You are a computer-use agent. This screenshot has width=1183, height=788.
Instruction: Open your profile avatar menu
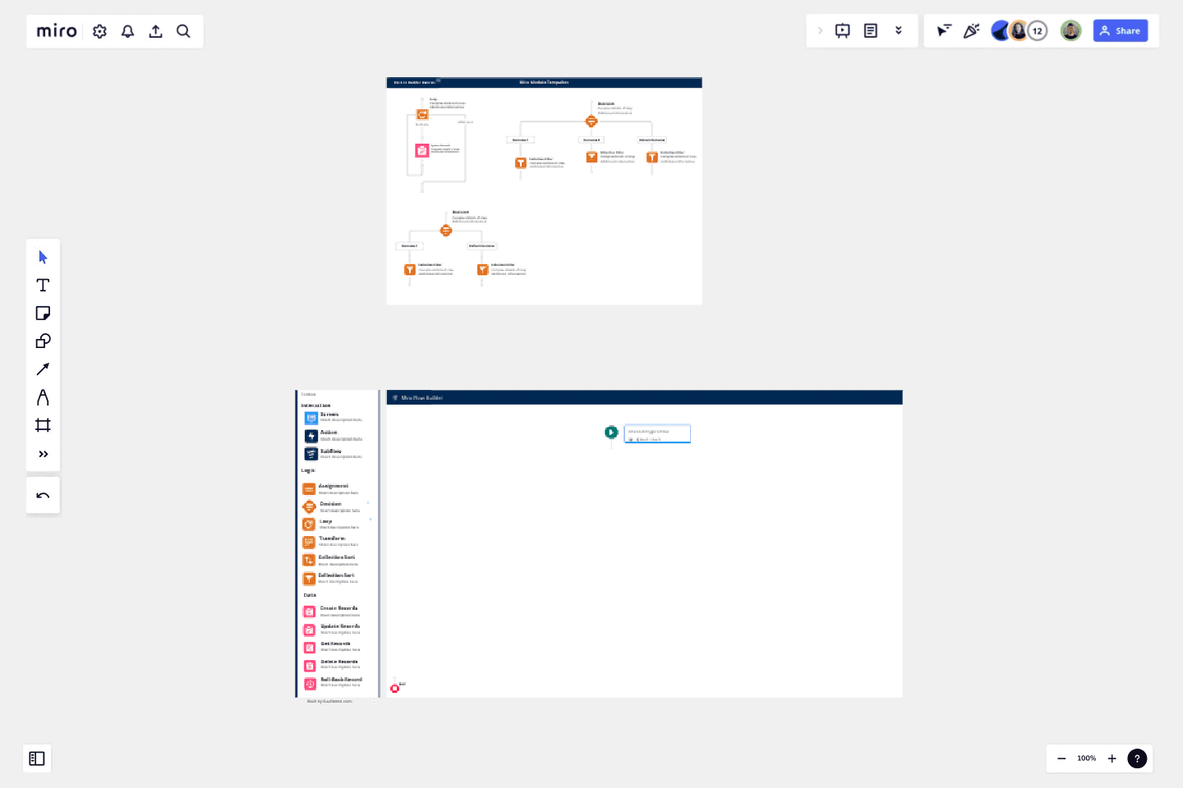[x=1070, y=30]
